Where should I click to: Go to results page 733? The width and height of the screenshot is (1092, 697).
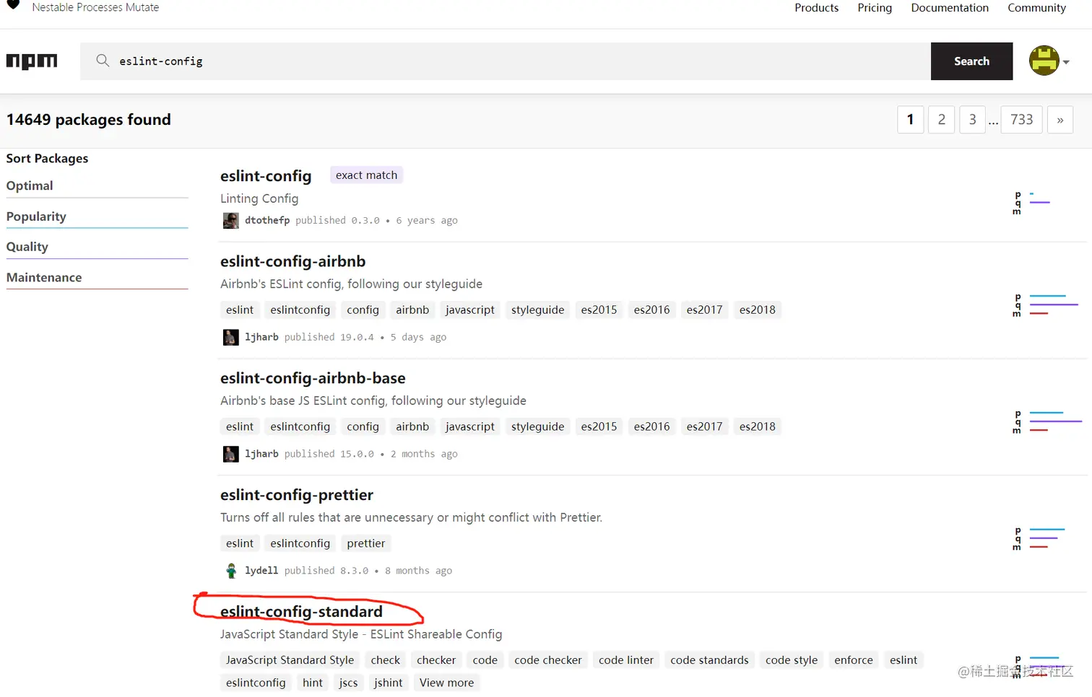[1021, 120]
